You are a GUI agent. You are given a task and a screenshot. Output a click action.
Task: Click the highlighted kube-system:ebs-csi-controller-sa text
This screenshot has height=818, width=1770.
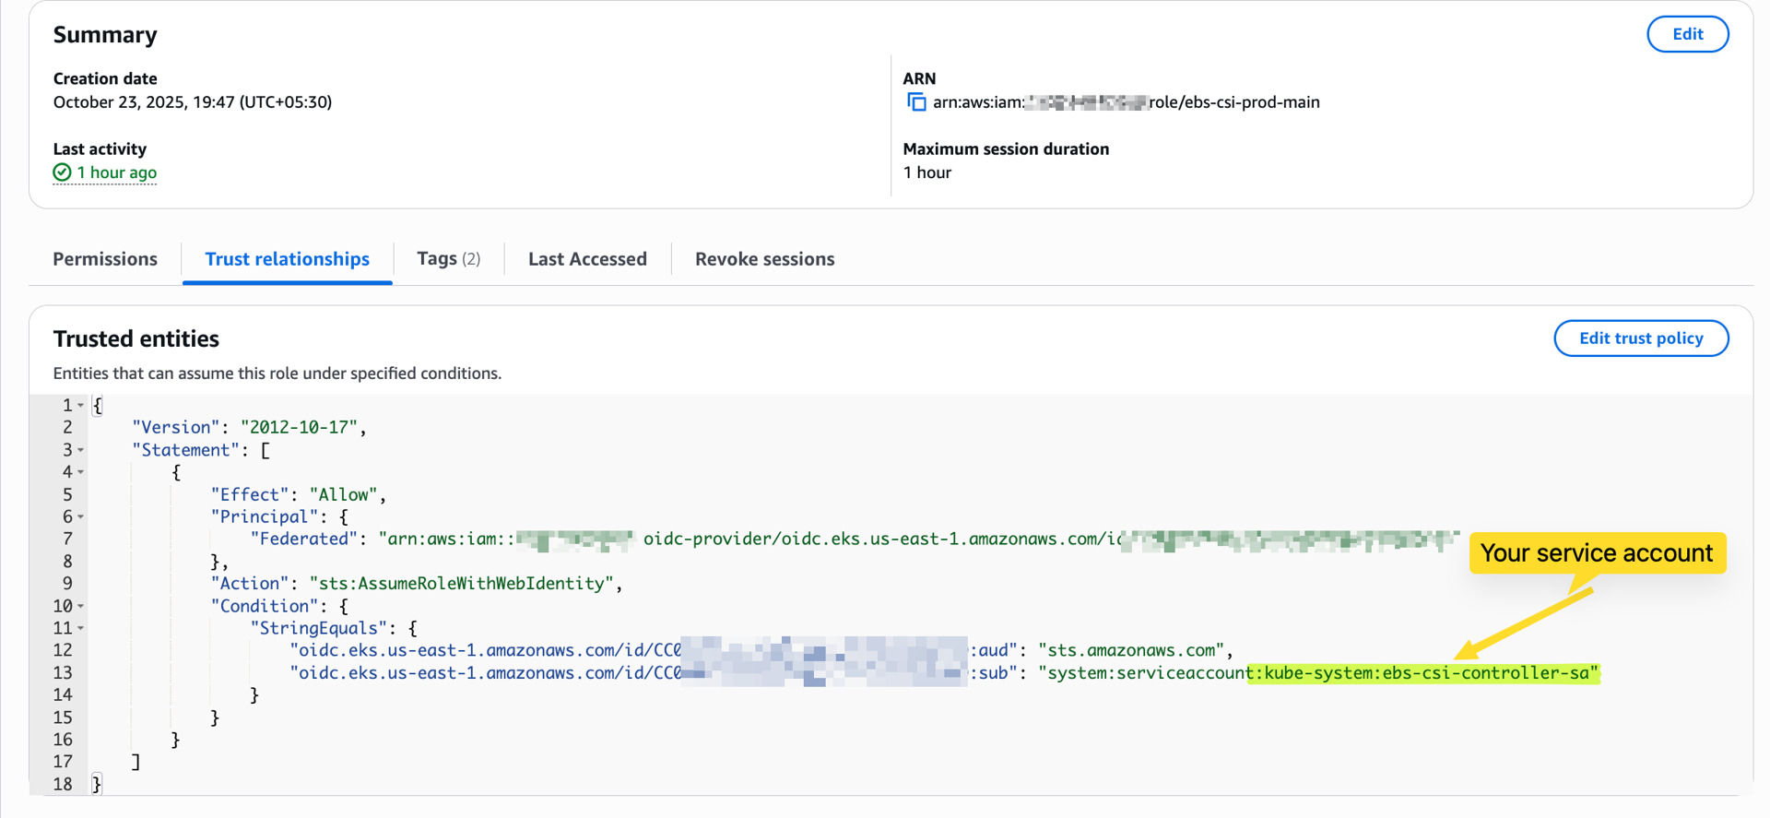pos(1424,673)
